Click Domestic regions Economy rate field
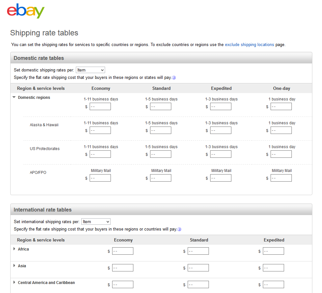 (x=100, y=107)
